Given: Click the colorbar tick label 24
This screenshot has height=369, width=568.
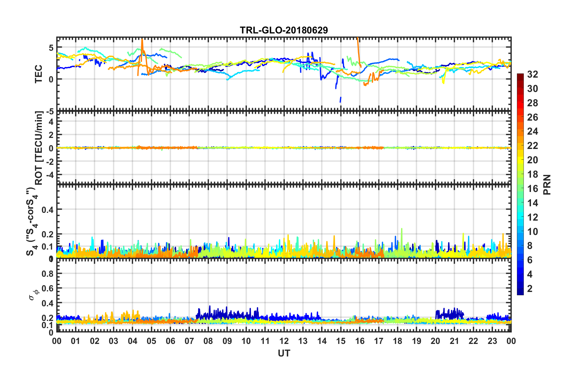Looking at the screenshot, I should pos(532,131).
